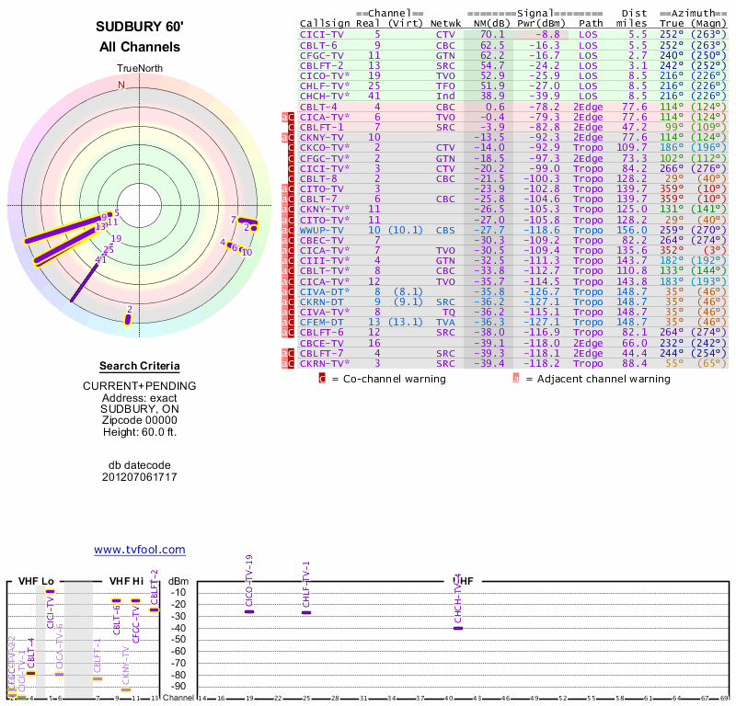This screenshot has width=736, height=706.
Task: Select the datecode value 201207061717
Action: pos(140,477)
